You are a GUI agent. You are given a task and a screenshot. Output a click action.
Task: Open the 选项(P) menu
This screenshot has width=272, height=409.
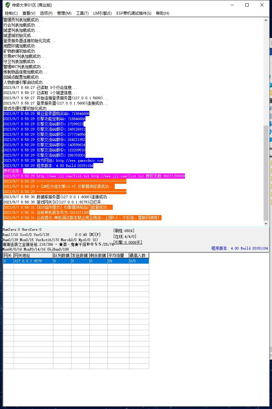[46, 13]
